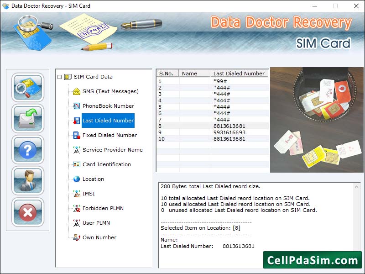Screen dimensions: 365x274
Task: Select User PLMN tree item
Action: click(x=96, y=223)
